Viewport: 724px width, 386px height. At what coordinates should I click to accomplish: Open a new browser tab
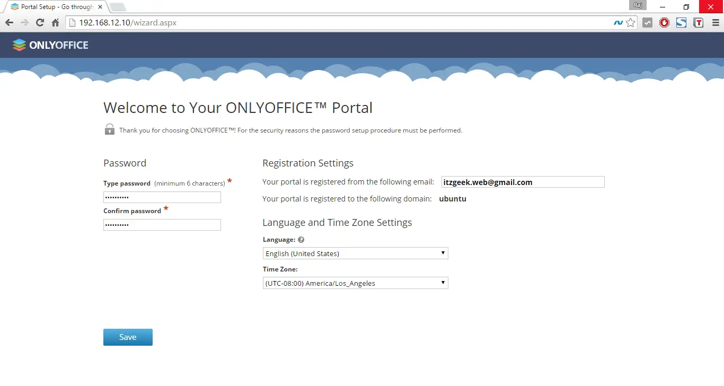(x=117, y=7)
